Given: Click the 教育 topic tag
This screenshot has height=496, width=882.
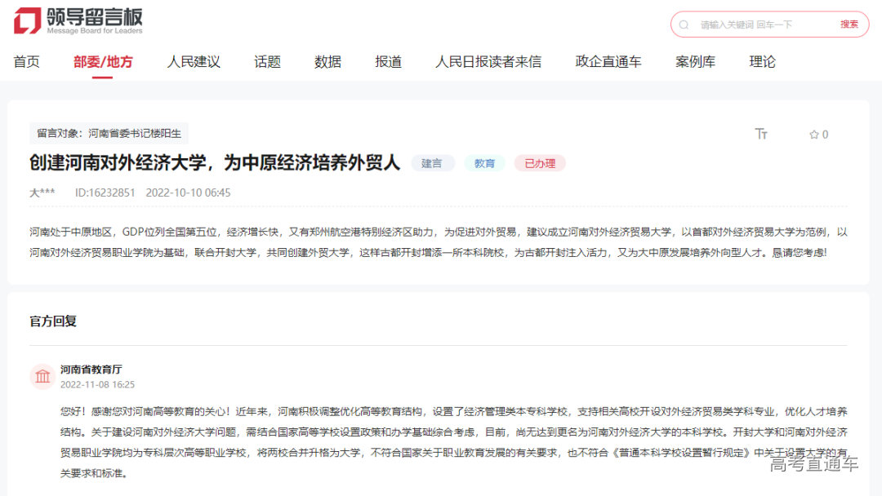Looking at the screenshot, I should coord(484,163).
